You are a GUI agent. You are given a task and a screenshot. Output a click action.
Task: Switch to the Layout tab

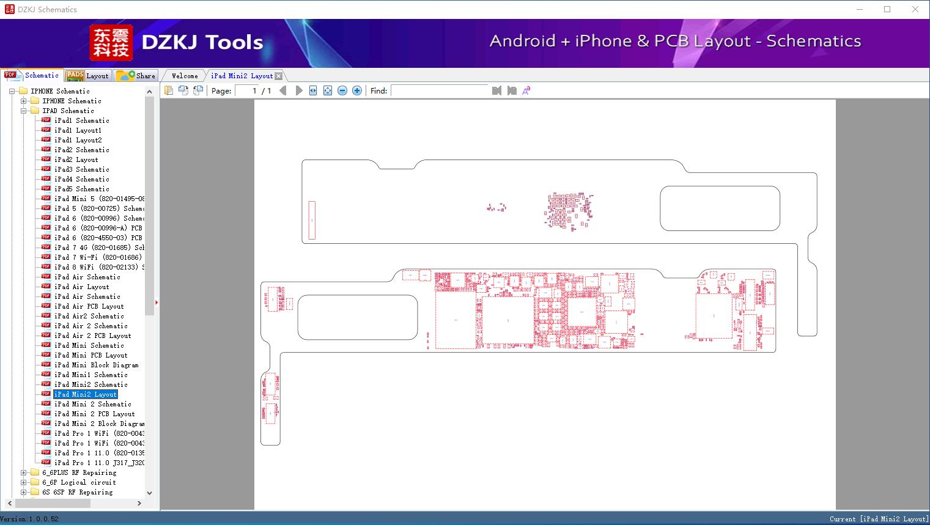[88, 75]
